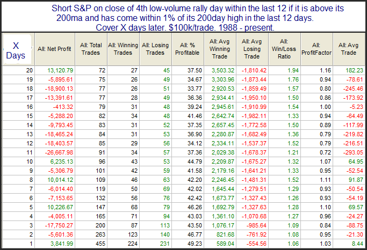Image resolution: width=367 pixels, height=250 pixels.
Task: Click total trades value 200
Action: click(x=100, y=225)
